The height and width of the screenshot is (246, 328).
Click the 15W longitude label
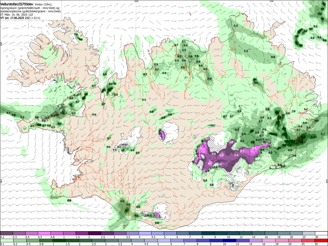(x=271, y=1)
